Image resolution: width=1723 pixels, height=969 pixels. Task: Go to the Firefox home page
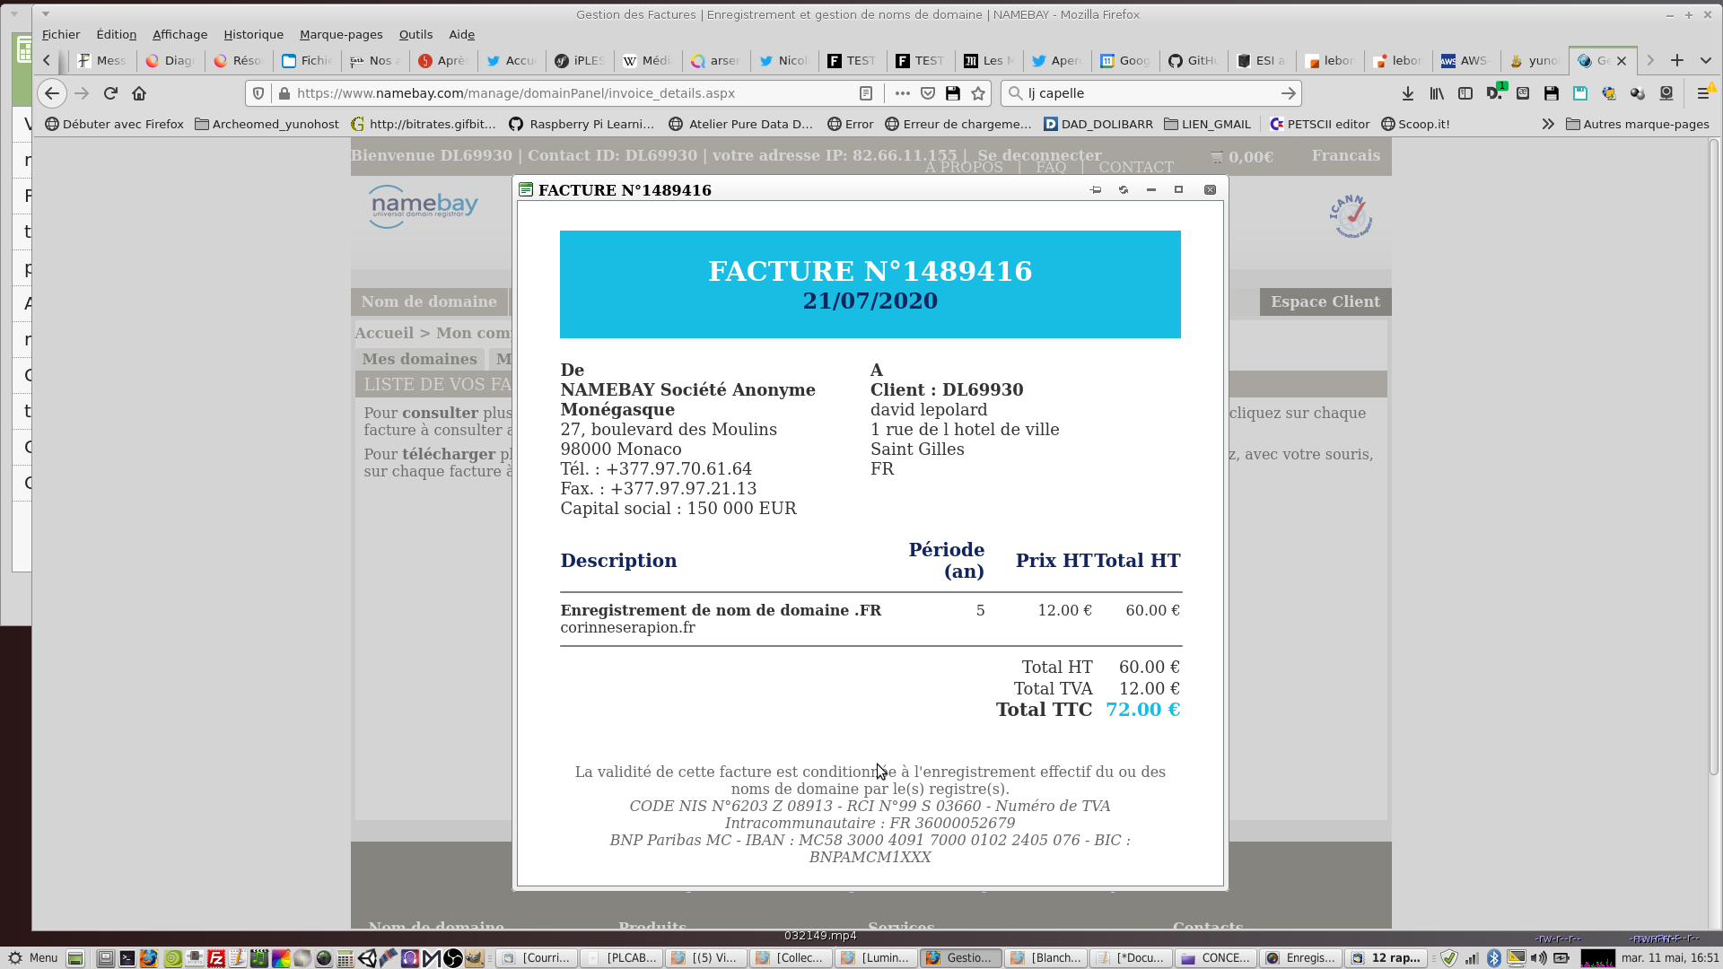coord(139,93)
